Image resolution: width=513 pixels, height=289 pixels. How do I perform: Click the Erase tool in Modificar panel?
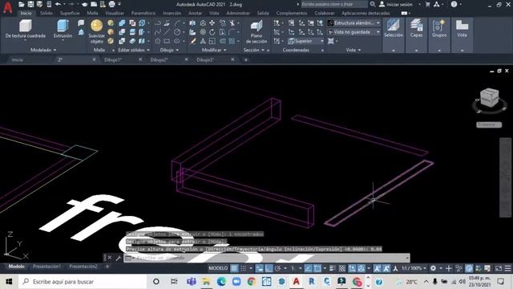[x=193, y=41]
